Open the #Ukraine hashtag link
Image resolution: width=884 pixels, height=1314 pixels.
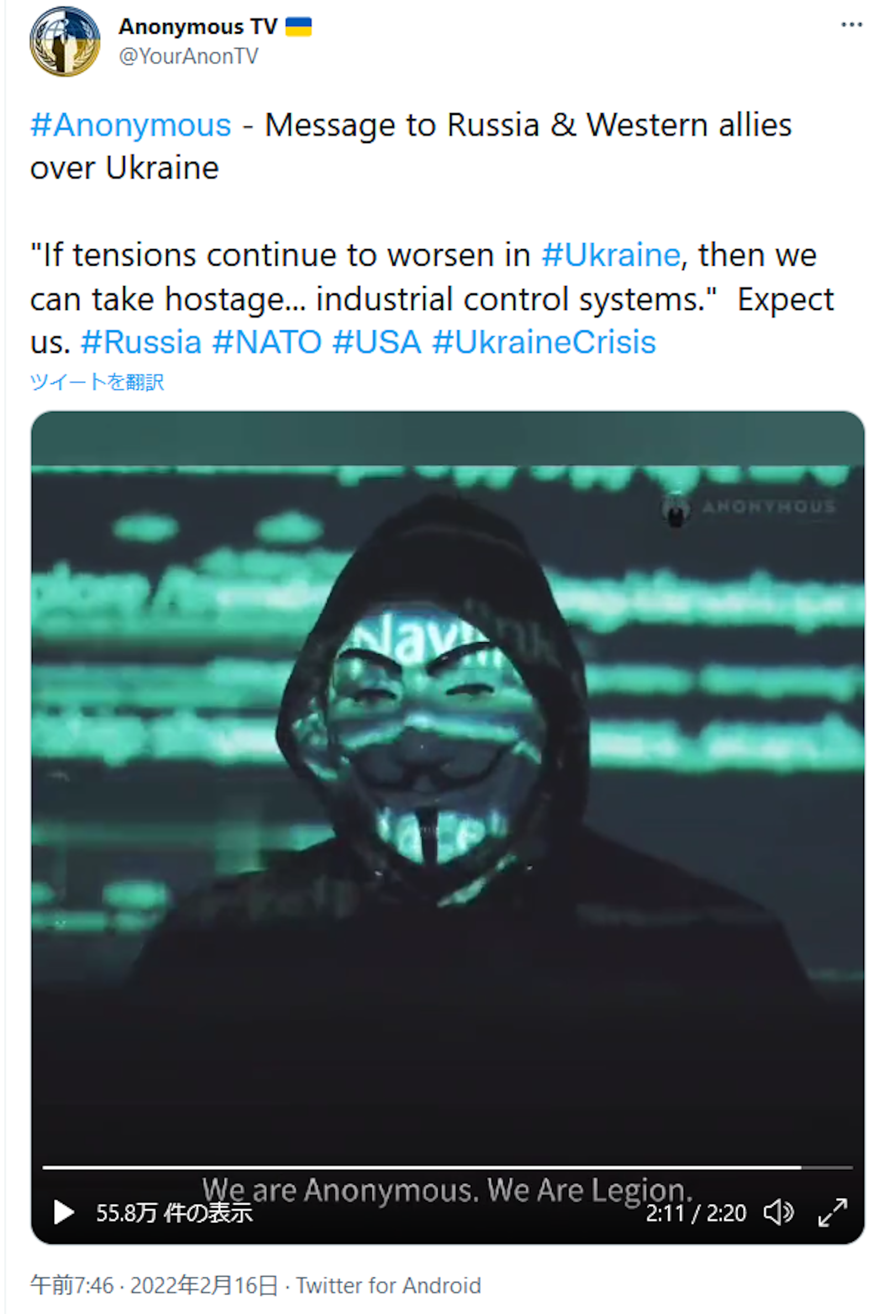pos(611,255)
